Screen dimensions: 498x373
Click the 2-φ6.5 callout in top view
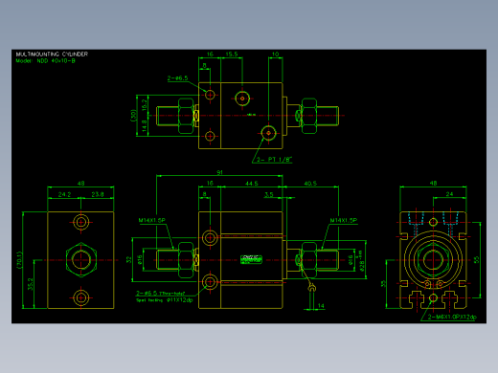pyautogui.click(x=177, y=78)
